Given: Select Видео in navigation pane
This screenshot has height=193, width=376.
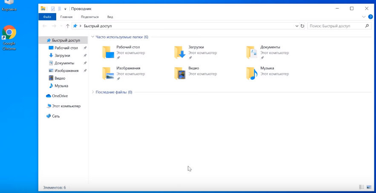Looking at the screenshot, I should [57, 78].
